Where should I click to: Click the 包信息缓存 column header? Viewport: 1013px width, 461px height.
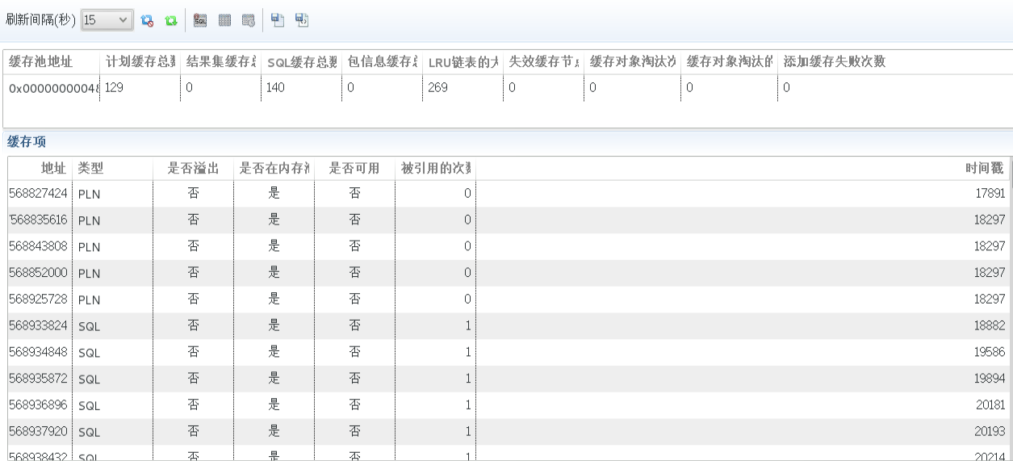(382, 63)
